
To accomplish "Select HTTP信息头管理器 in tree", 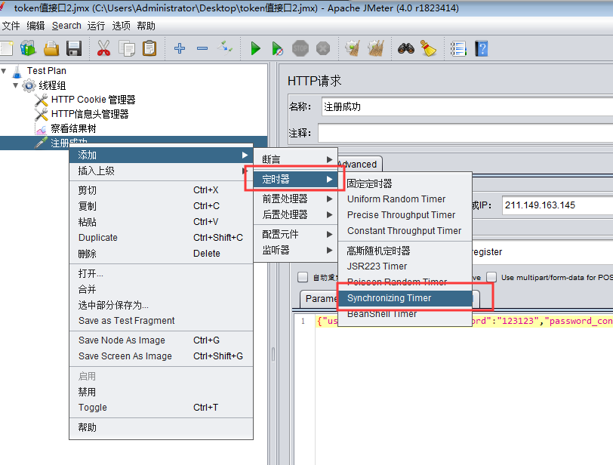I will click(90, 114).
